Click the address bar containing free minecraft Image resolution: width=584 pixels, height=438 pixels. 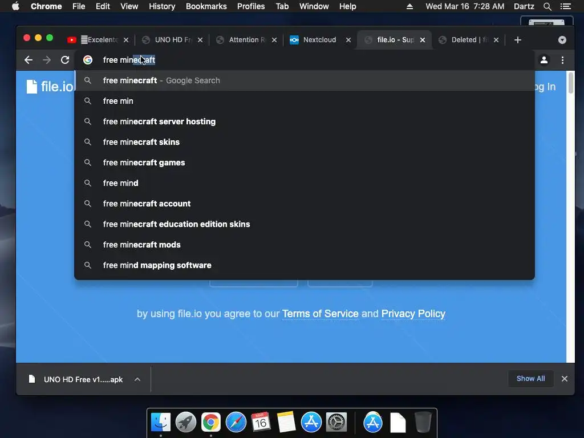point(305,60)
